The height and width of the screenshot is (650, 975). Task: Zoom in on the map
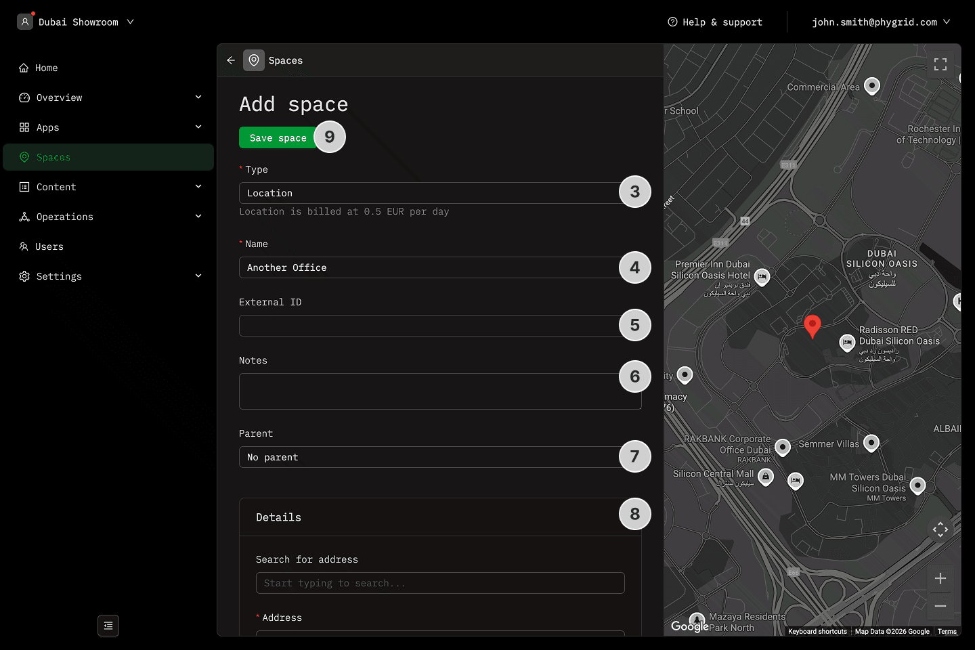click(940, 578)
